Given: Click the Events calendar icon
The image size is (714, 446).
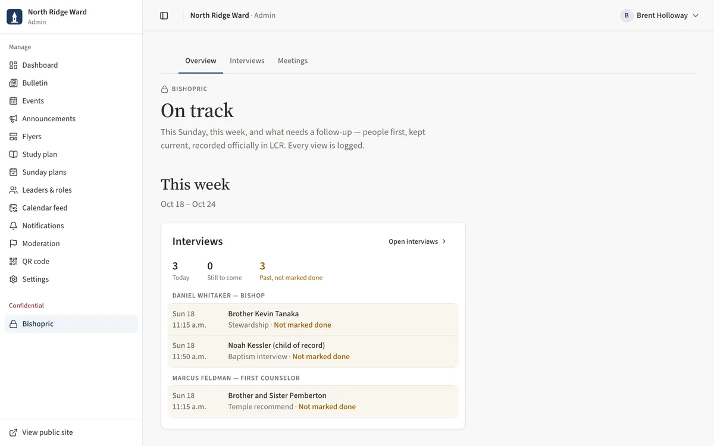Looking at the screenshot, I should click(x=14, y=101).
